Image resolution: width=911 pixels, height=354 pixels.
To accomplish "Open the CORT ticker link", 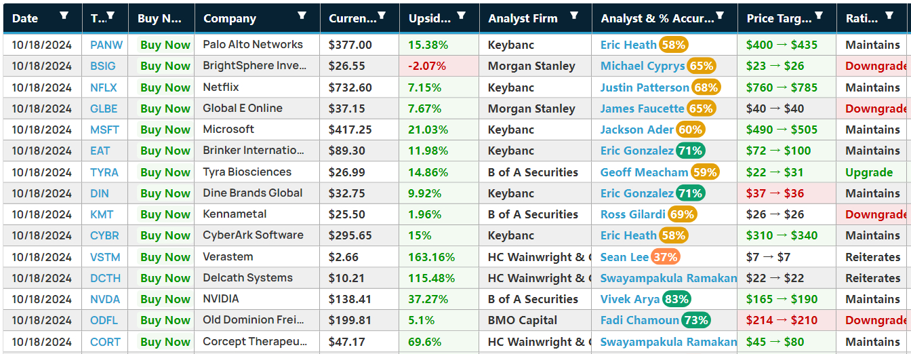I will click(x=105, y=342).
